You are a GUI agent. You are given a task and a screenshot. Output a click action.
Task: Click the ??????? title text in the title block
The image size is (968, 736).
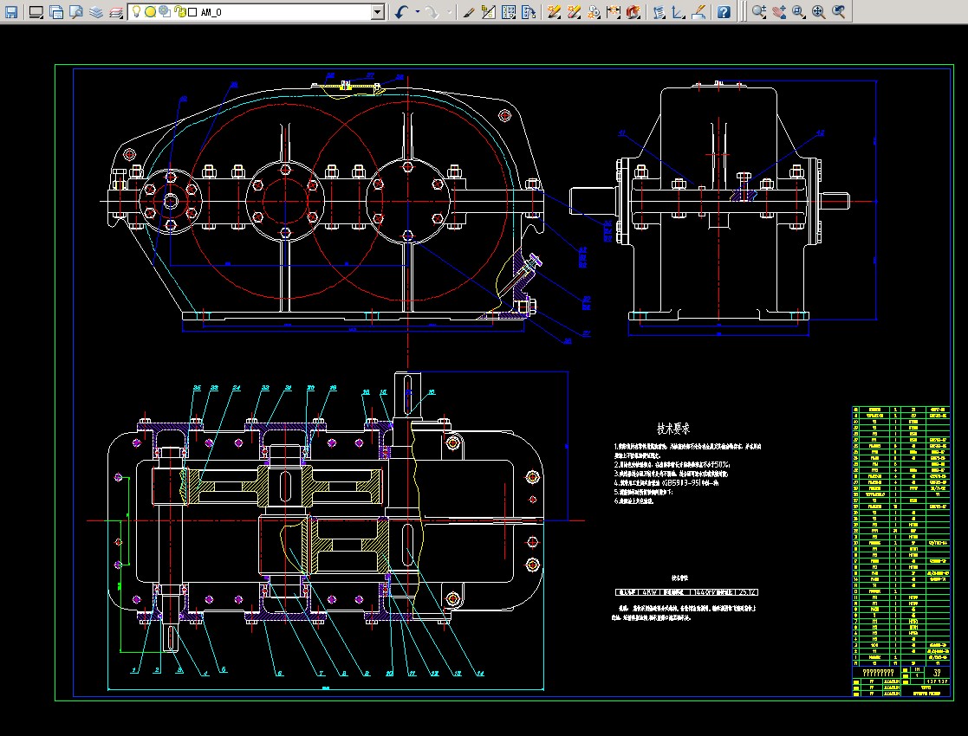click(x=878, y=673)
